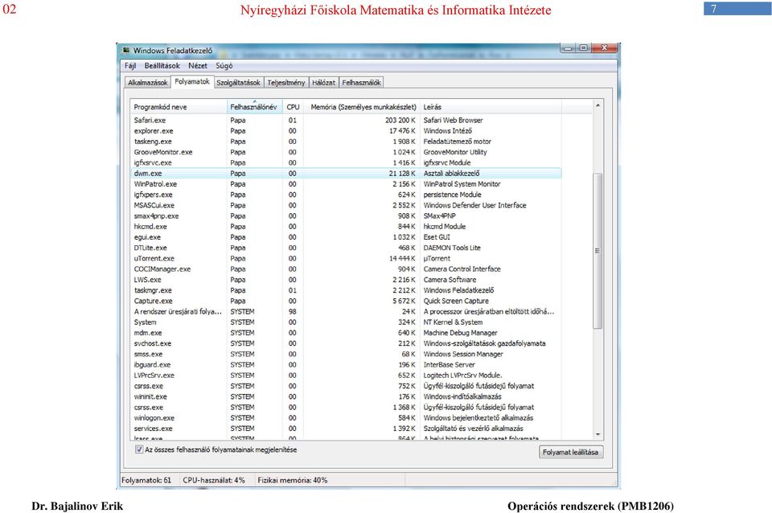772x513 pixels.
Task: Open the Súgó menu
Action: 224,65
